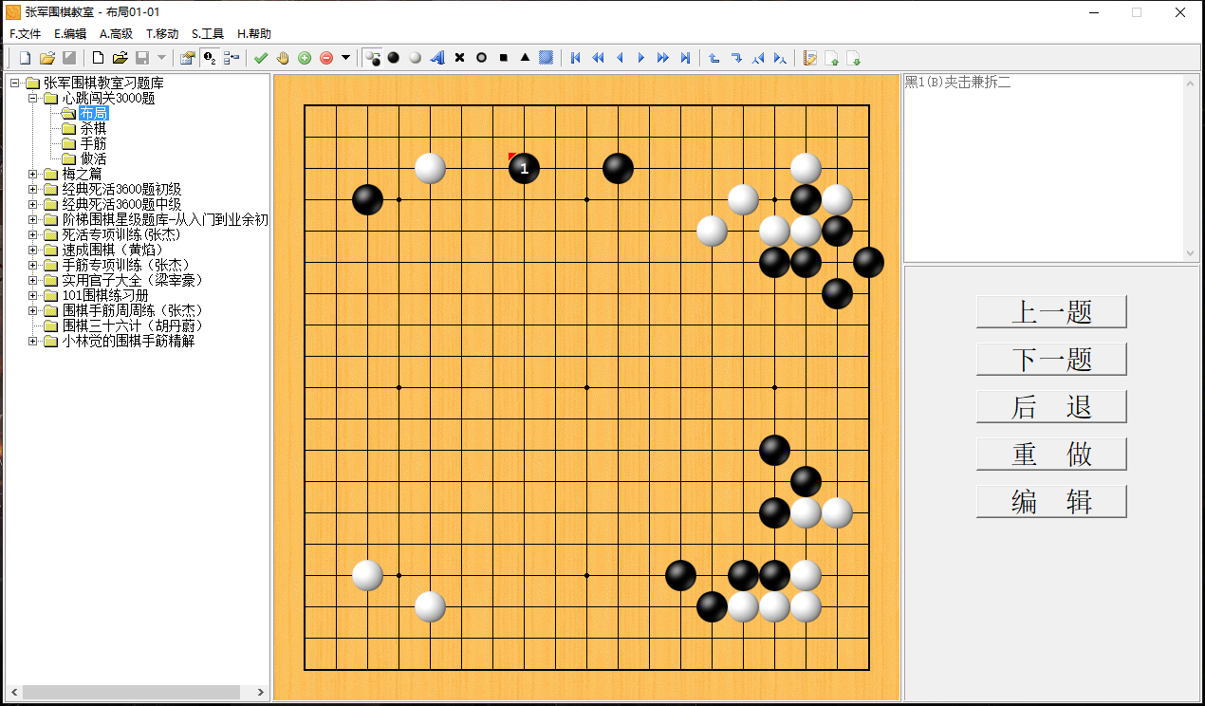Jump to the first move

coord(575,58)
